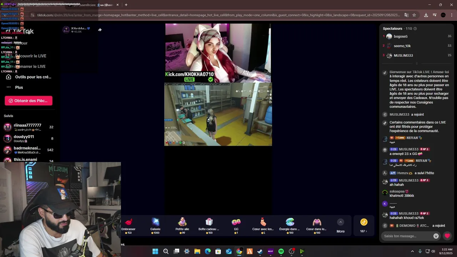Expand the viewers ranking chevron
This screenshot has height=257, width=457.
click(417, 64)
